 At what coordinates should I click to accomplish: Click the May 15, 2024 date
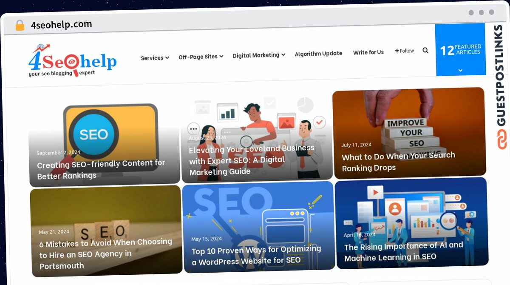point(207,239)
